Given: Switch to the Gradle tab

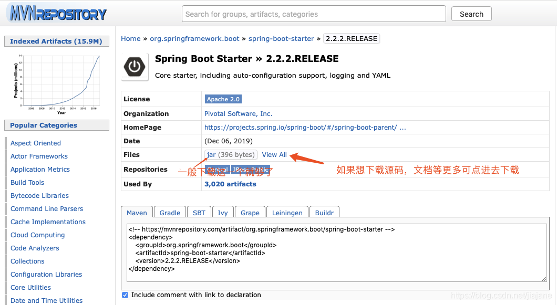Looking at the screenshot, I should [170, 212].
